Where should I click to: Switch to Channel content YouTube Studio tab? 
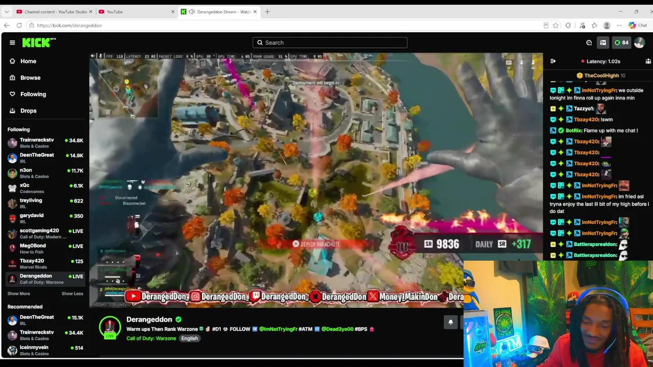(54, 12)
